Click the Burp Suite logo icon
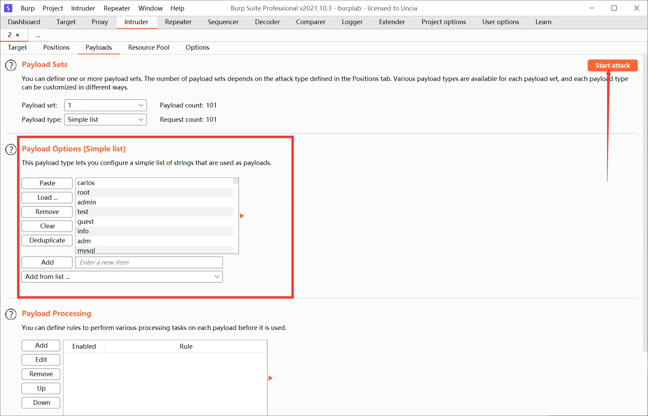 tap(8, 8)
